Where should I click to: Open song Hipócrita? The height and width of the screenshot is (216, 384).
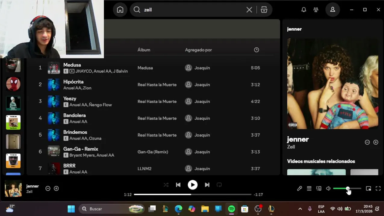point(73,82)
